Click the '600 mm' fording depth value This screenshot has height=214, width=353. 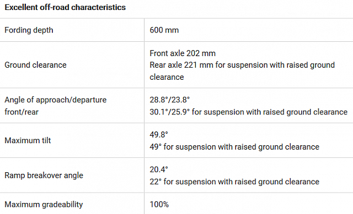pyautogui.click(x=164, y=30)
